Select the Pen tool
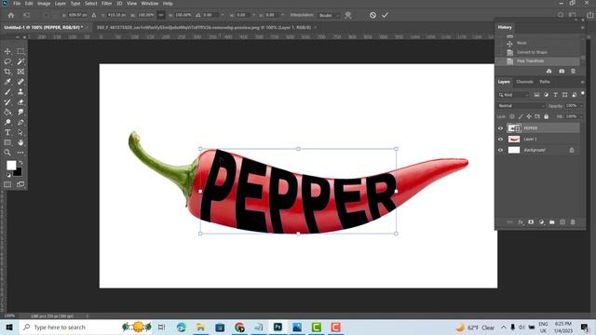Screen dimensions: 596x335 tap(20, 122)
